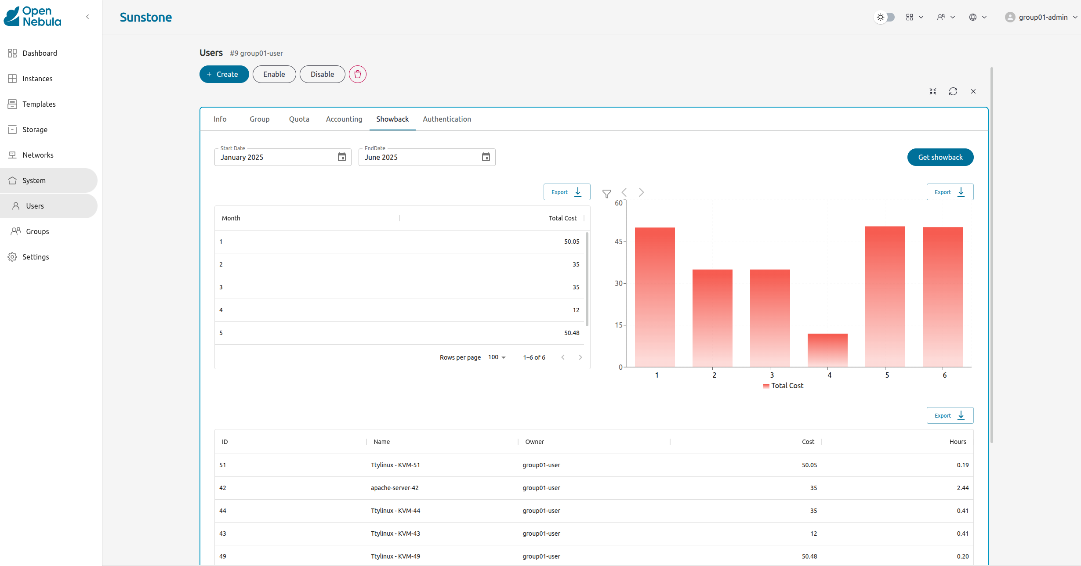This screenshot has height=566, width=1081.
Task: Open the language globe dropdown
Action: pos(977,17)
